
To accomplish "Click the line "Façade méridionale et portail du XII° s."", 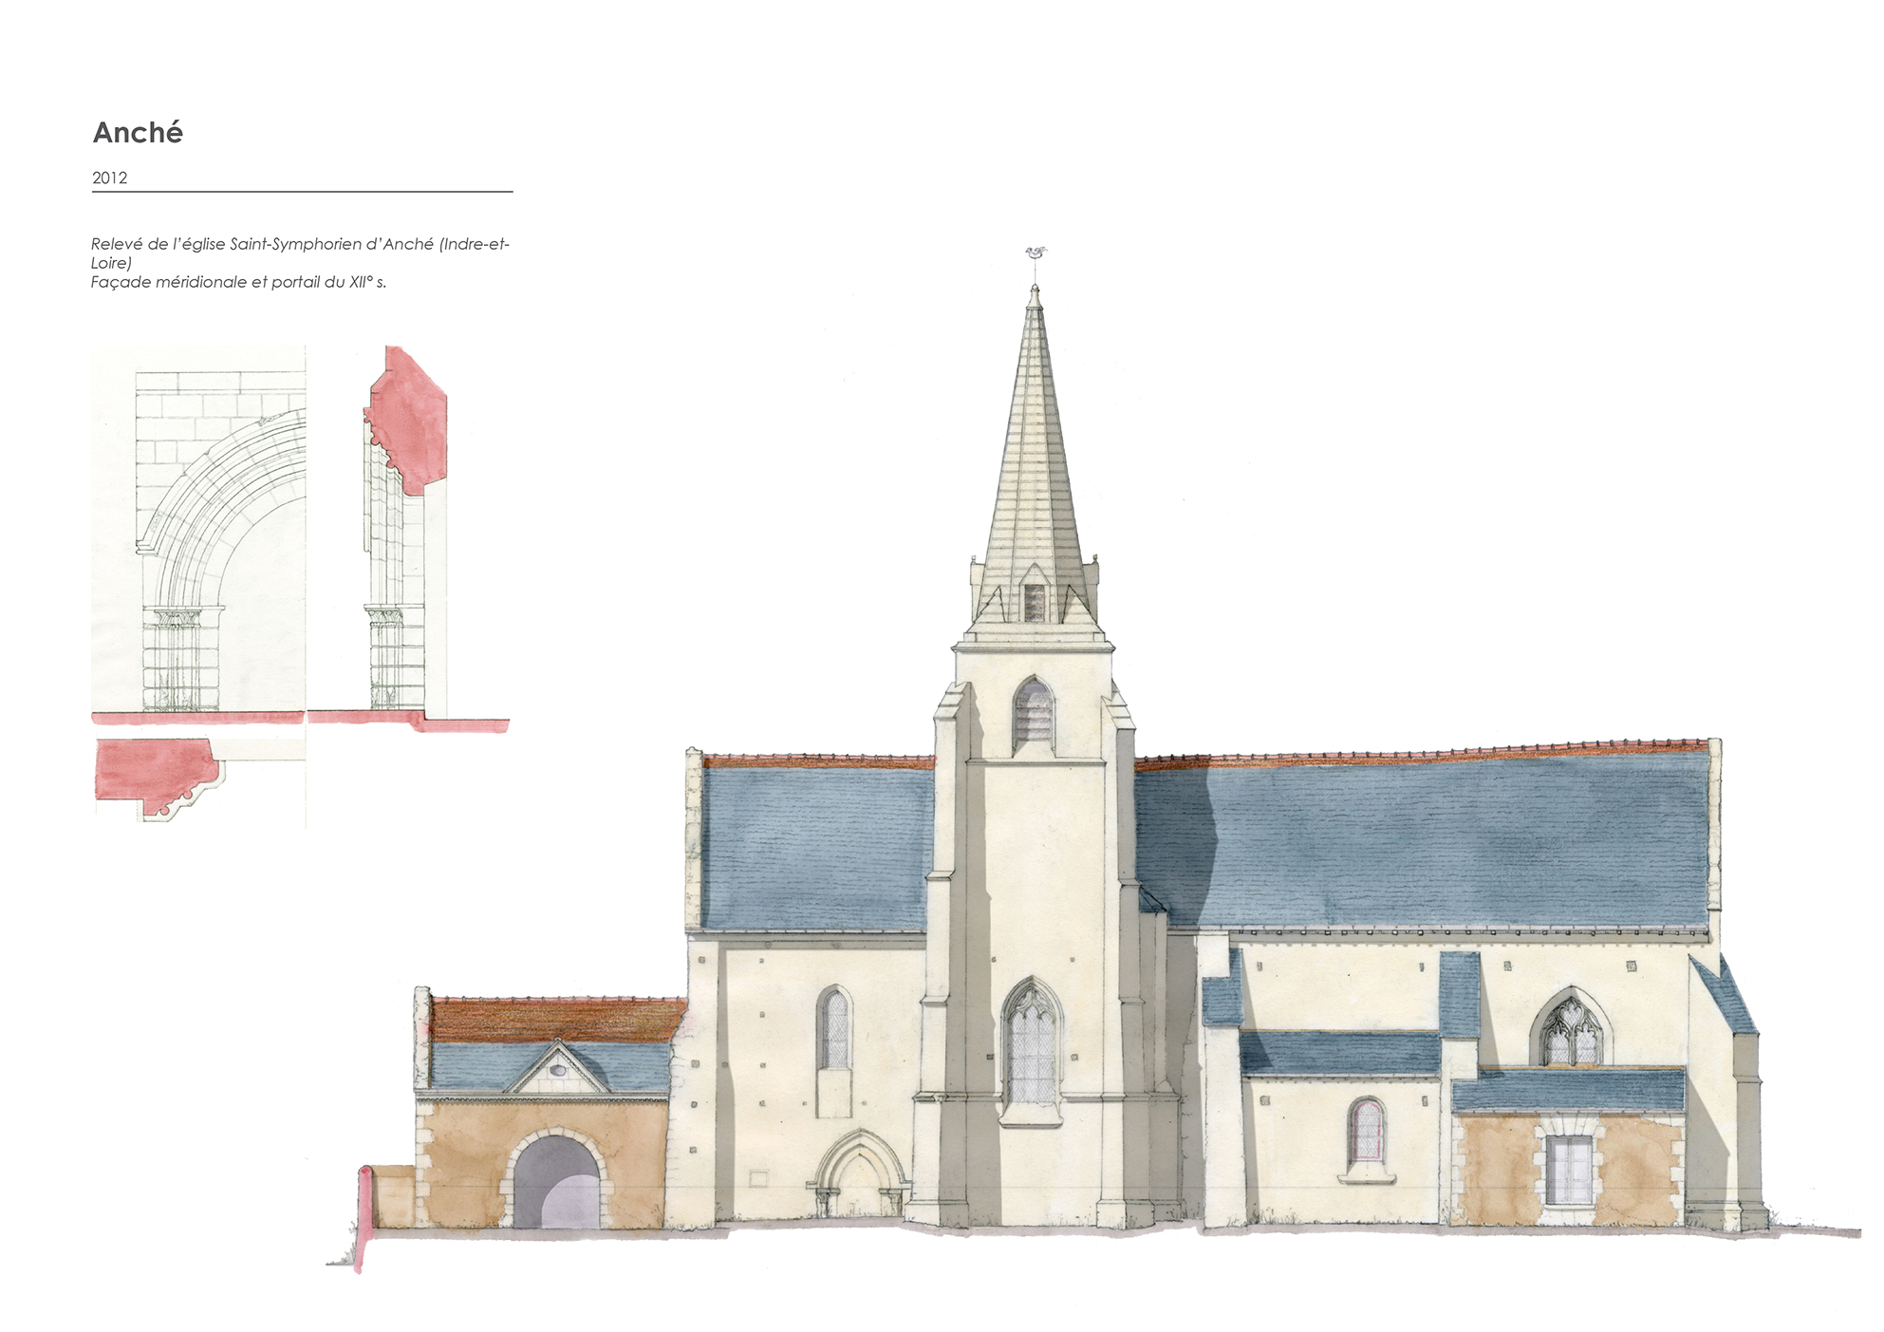I will (238, 282).
